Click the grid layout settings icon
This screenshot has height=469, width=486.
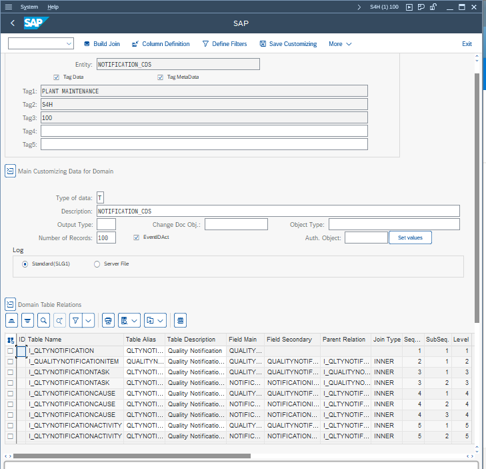click(x=180, y=321)
